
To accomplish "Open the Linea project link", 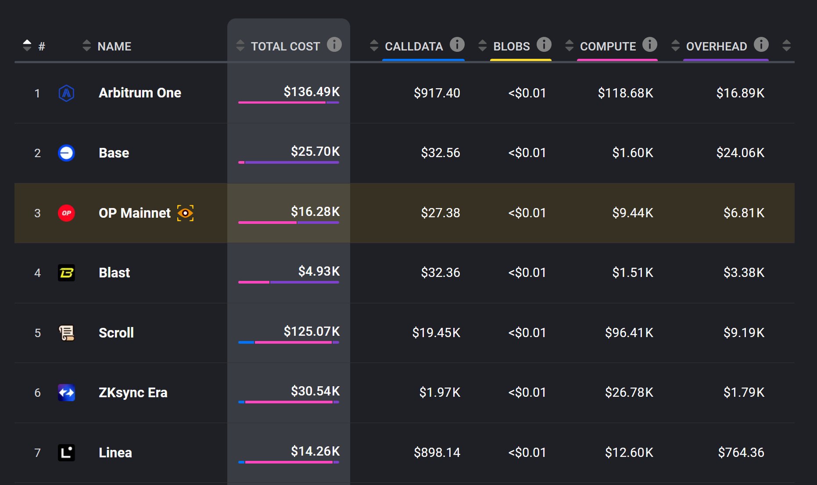I will point(115,453).
